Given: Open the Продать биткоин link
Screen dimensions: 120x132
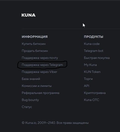Looking at the screenshot, I should click(35, 51).
